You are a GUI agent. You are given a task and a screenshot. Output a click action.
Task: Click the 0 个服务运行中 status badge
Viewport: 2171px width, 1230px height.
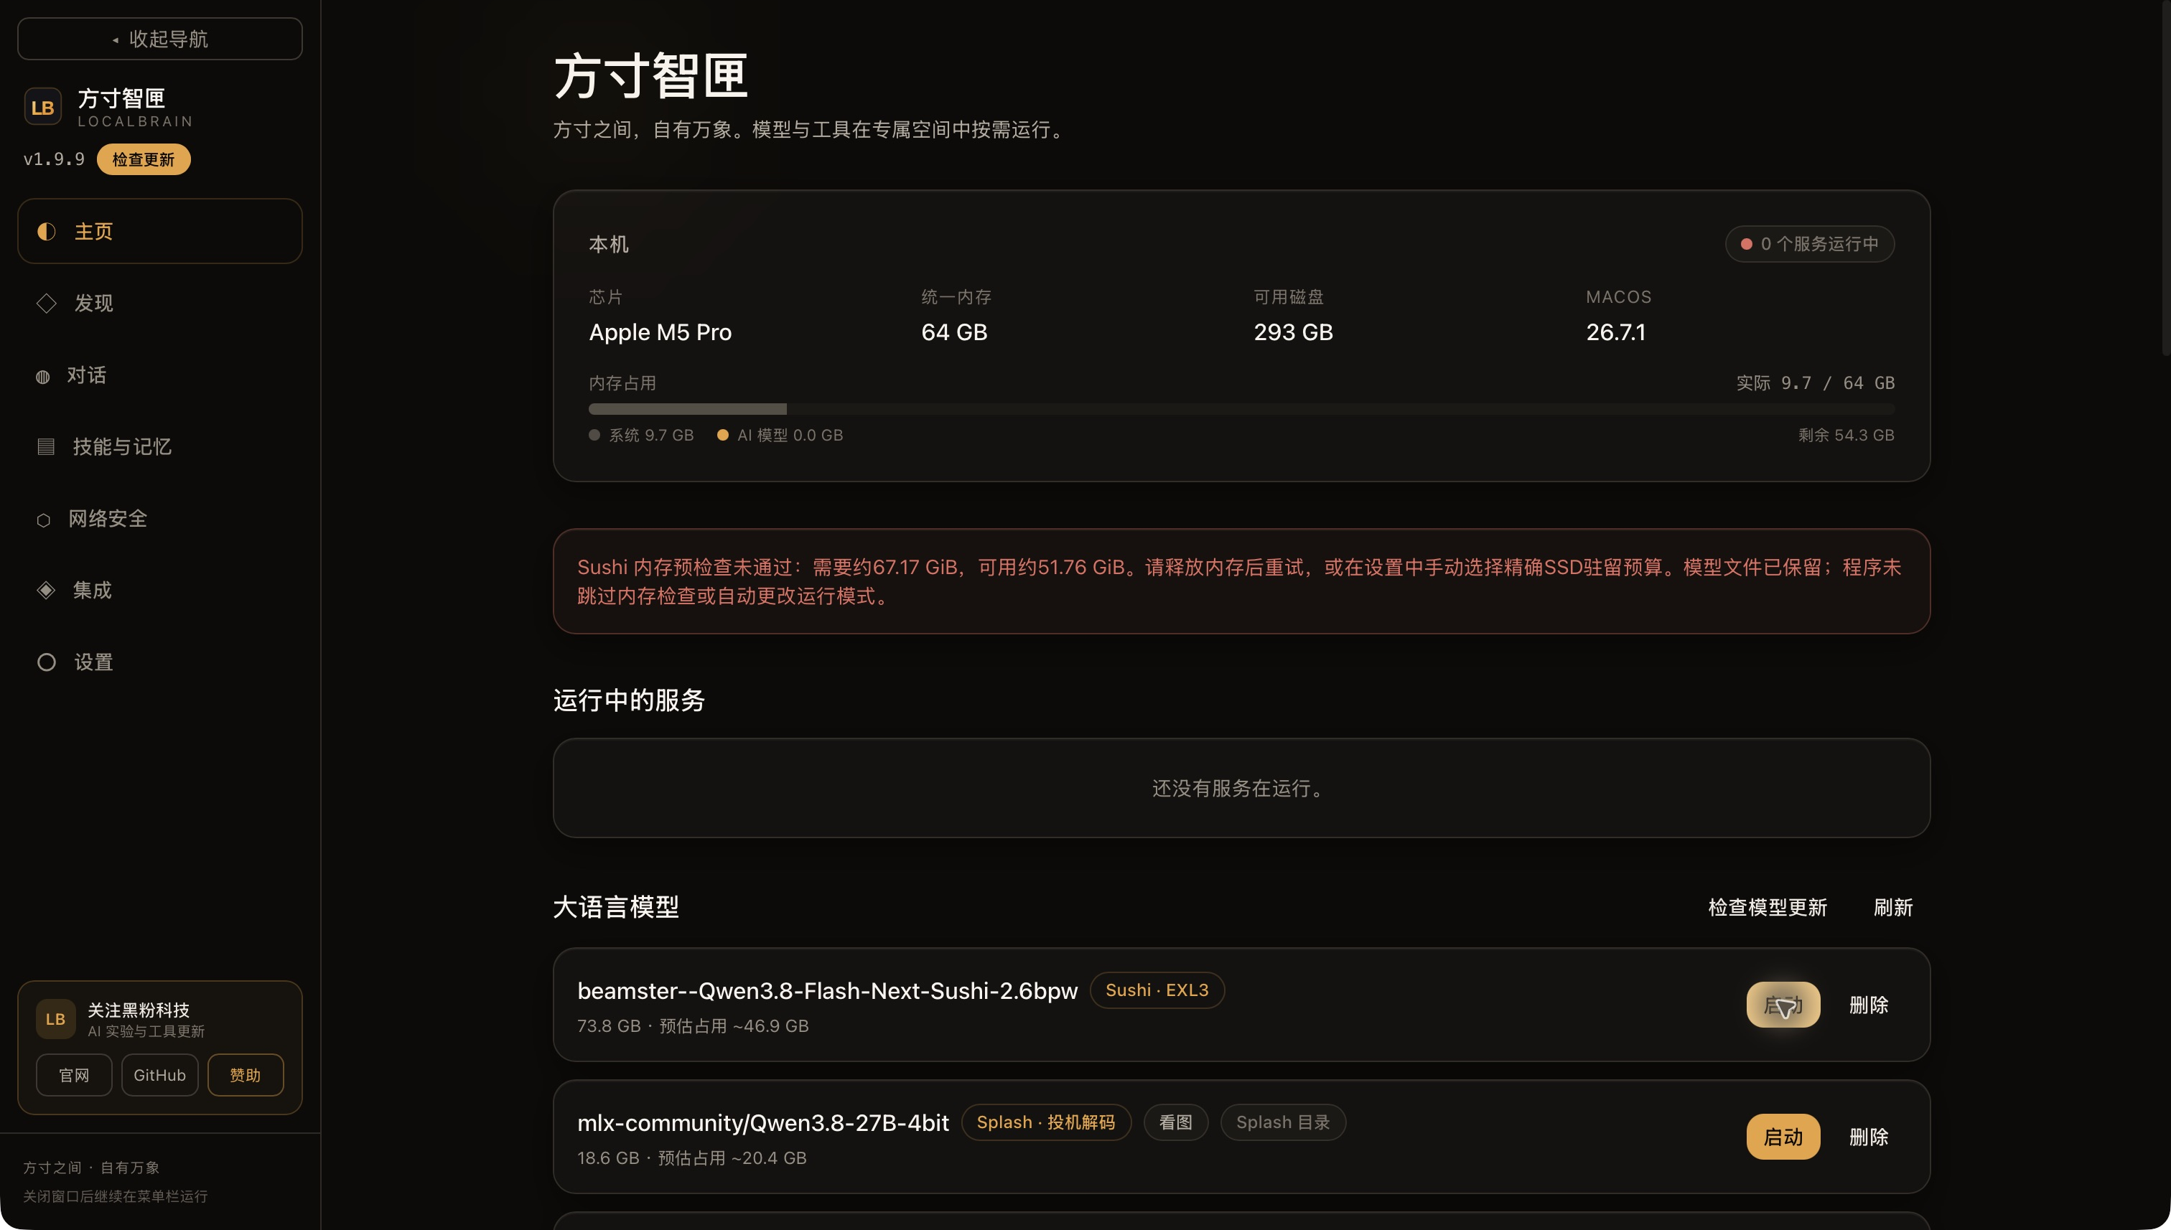pyautogui.click(x=1809, y=244)
